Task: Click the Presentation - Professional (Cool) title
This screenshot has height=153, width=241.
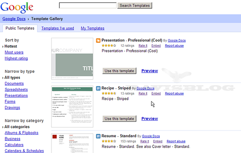Action: [132, 40]
